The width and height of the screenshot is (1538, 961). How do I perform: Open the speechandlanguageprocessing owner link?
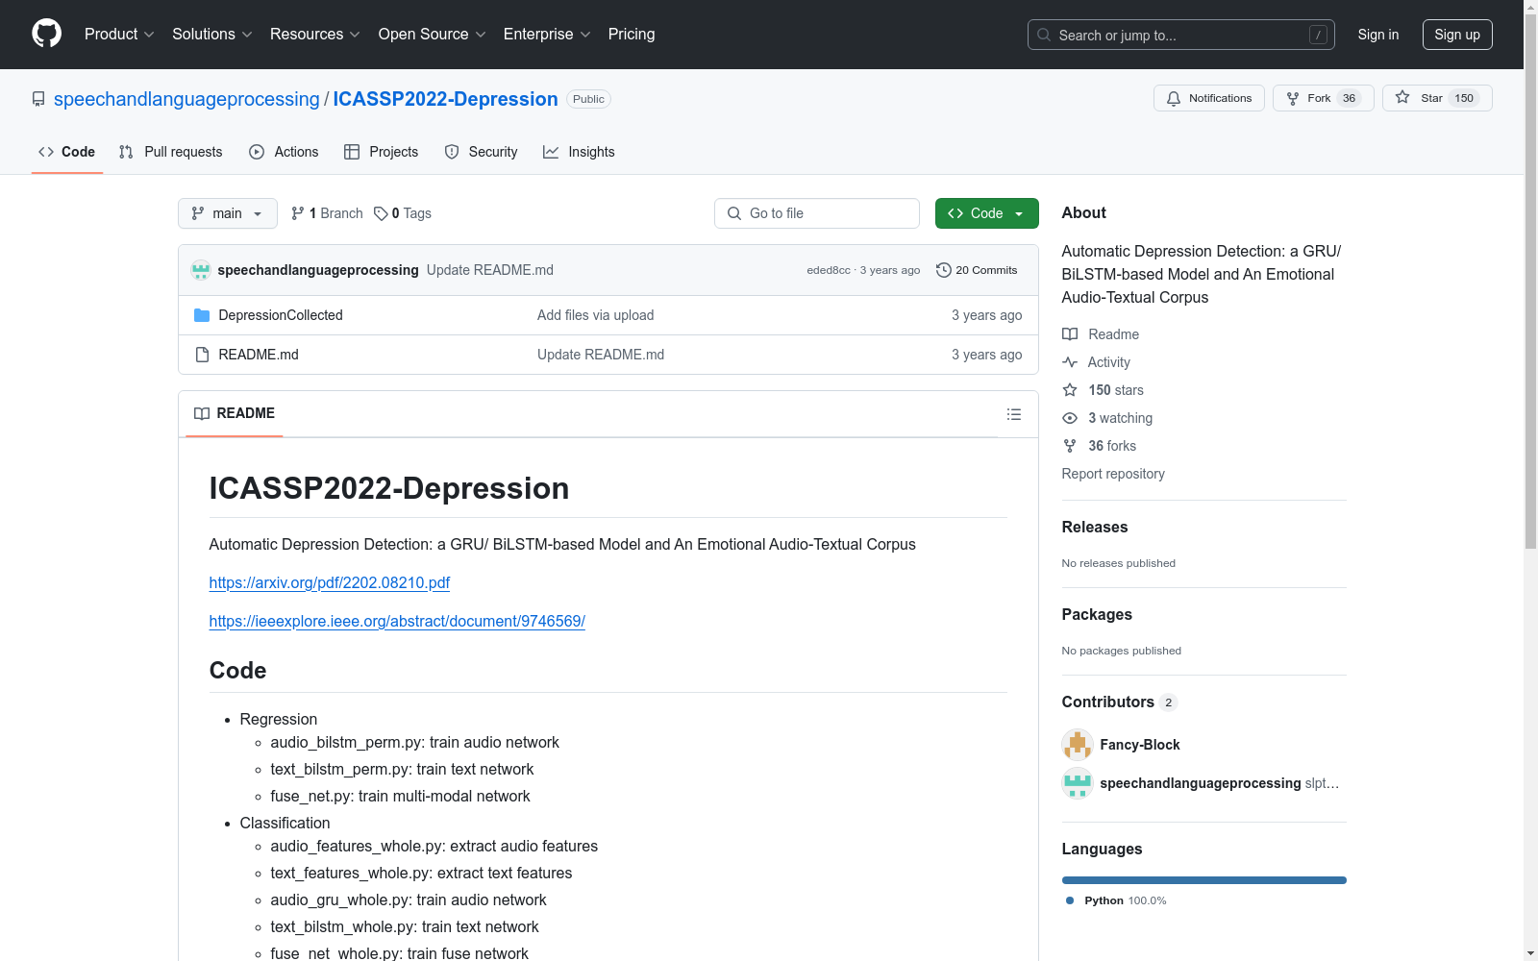[x=186, y=99]
